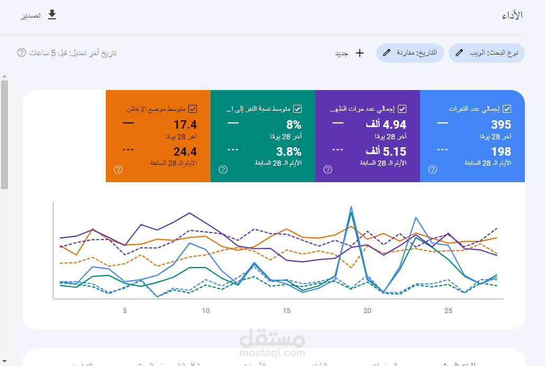Click the help icon on the impressions card

(x=328, y=169)
